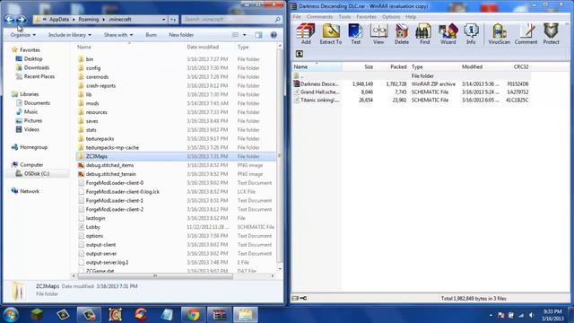Open the View tool in WinRAR
Screen dimensions: 574x323
click(x=378, y=34)
